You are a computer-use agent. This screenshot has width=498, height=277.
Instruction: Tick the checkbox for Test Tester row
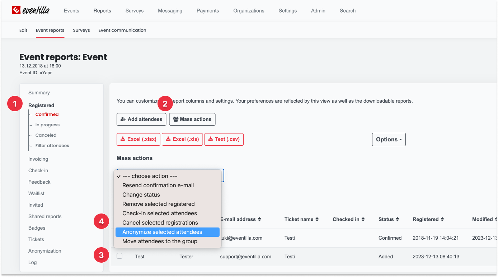pyautogui.click(x=119, y=256)
